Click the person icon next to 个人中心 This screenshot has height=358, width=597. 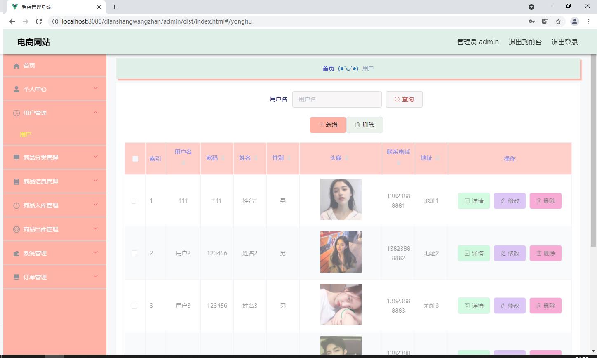point(16,89)
